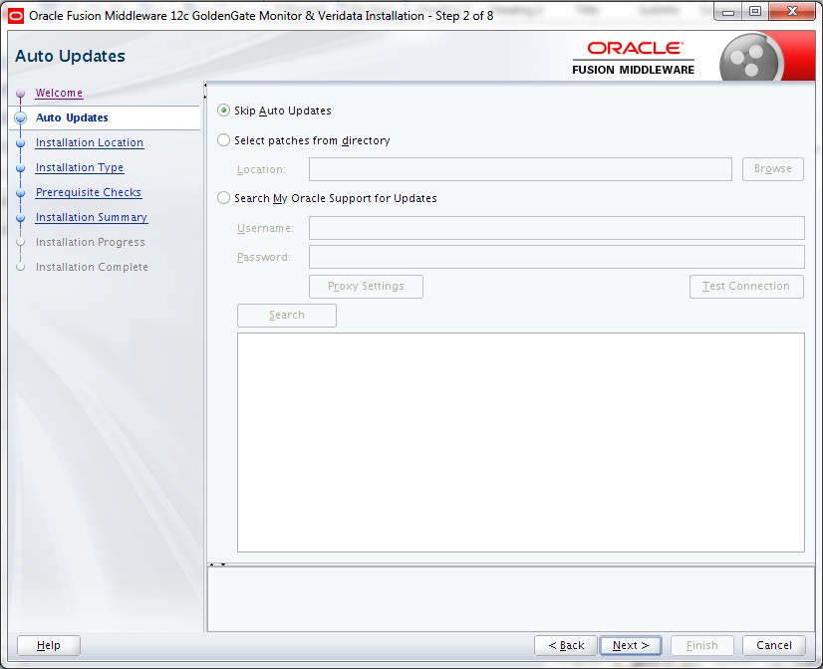Click the Username text field
Screen dimensions: 823x669
point(556,228)
